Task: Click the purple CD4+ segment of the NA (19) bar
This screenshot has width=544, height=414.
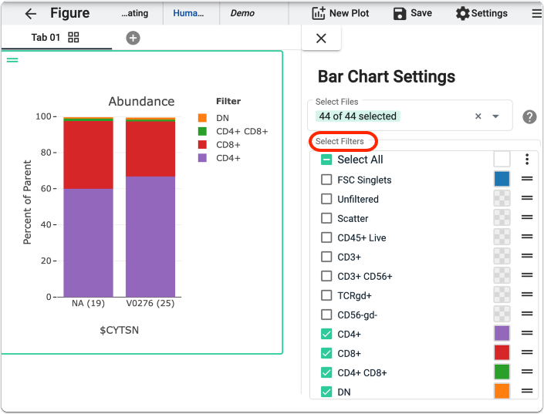Action: pos(89,243)
